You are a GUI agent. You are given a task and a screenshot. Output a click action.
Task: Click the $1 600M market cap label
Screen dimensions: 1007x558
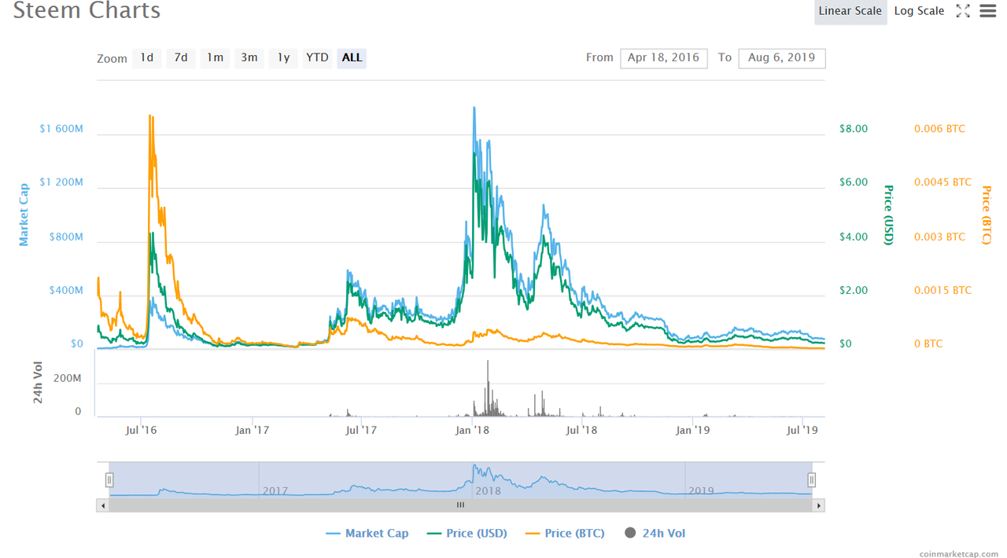[61, 128]
